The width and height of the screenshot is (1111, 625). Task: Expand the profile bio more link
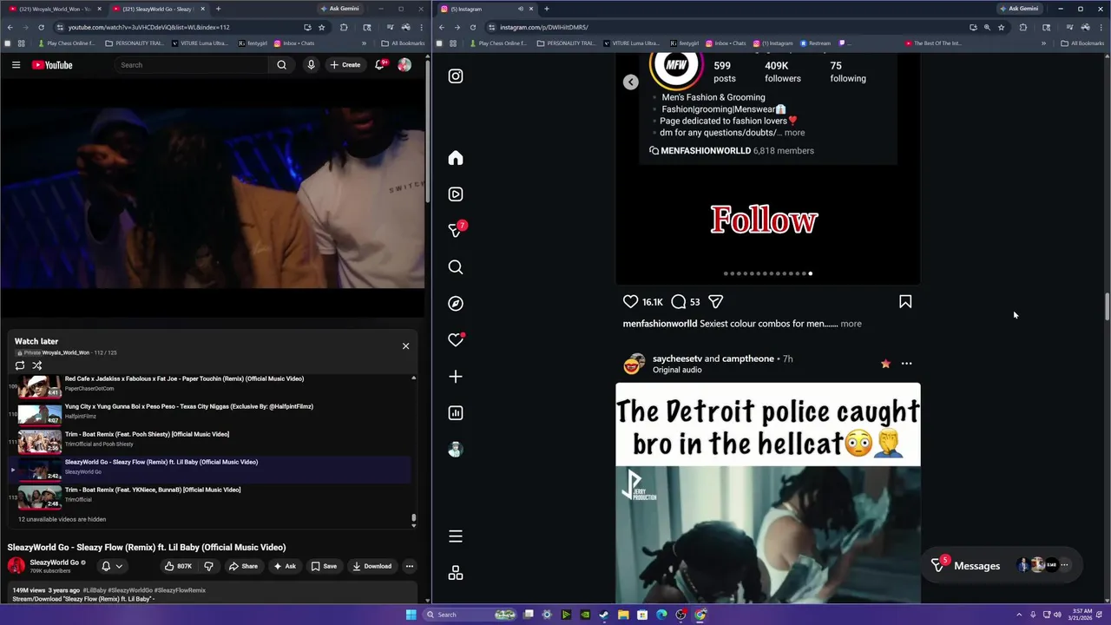tap(794, 133)
